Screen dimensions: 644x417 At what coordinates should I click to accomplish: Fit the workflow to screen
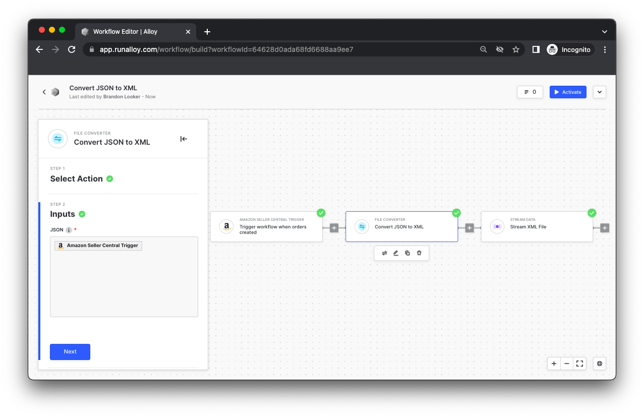[580, 364]
